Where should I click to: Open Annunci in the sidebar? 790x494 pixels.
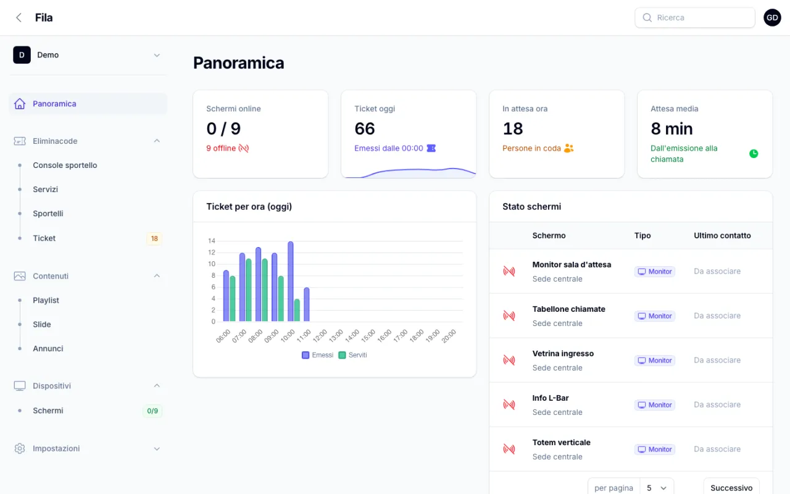click(88, 348)
